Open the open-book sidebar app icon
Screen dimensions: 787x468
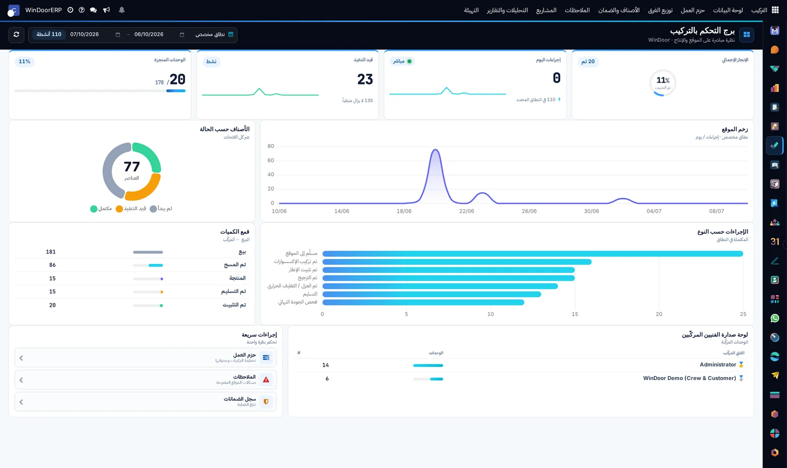(775, 165)
